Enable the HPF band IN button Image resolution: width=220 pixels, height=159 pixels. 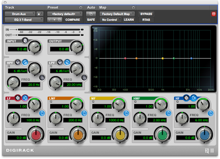click(x=42, y=78)
